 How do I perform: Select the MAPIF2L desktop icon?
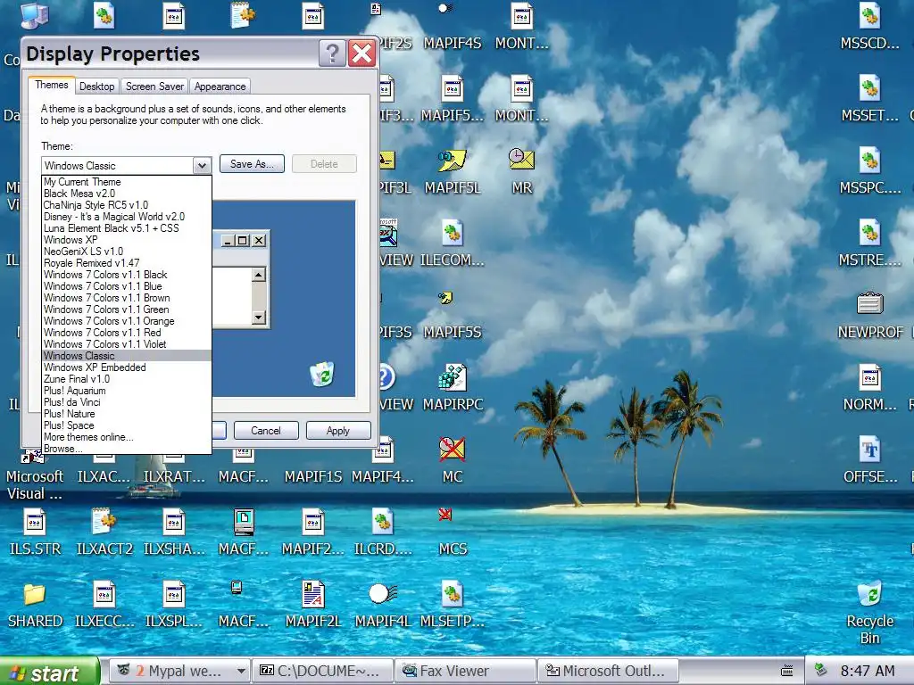pos(313,605)
